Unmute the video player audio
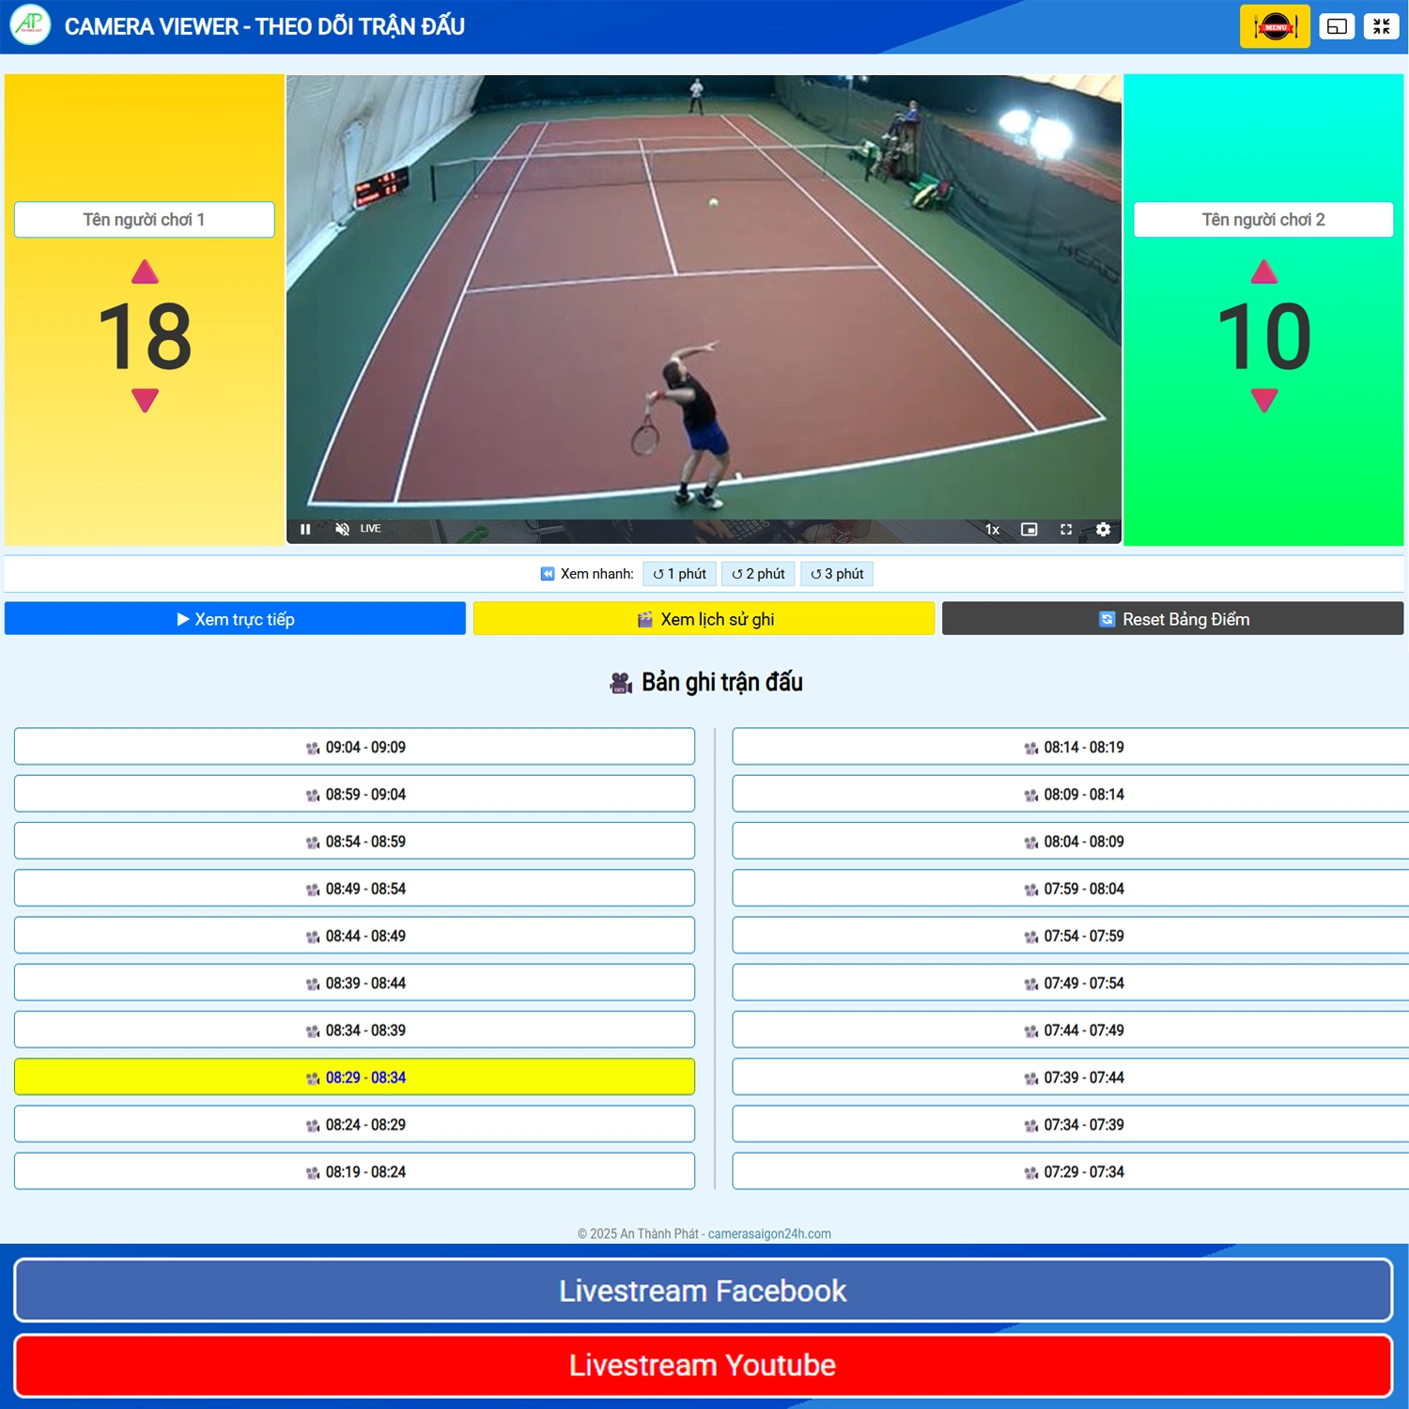 click(x=342, y=529)
